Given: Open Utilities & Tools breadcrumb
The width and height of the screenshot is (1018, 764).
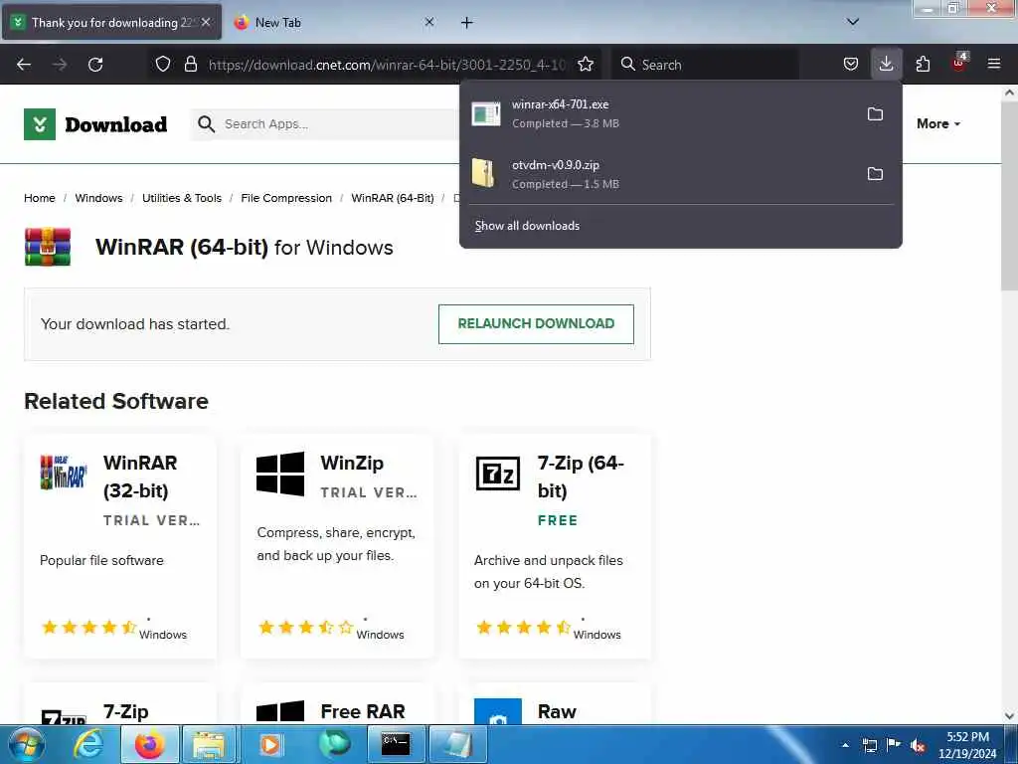Looking at the screenshot, I should (182, 198).
